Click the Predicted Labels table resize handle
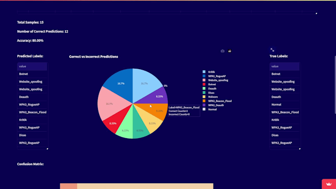Image resolution: width=336 pixels, height=189 pixels. click(x=47, y=149)
